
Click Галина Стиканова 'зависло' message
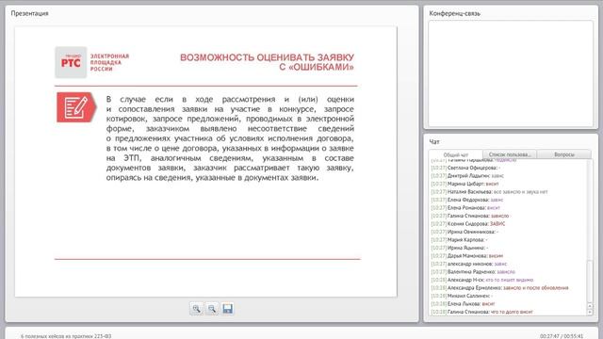[470, 216]
